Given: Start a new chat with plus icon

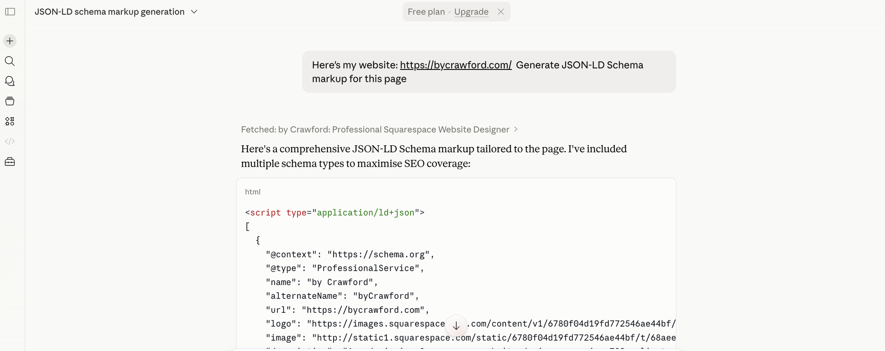Looking at the screenshot, I should pos(10,41).
